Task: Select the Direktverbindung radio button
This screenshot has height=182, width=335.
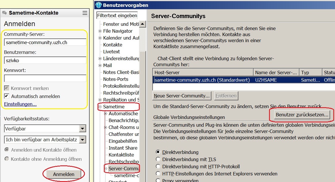Action: [x=158, y=152]
